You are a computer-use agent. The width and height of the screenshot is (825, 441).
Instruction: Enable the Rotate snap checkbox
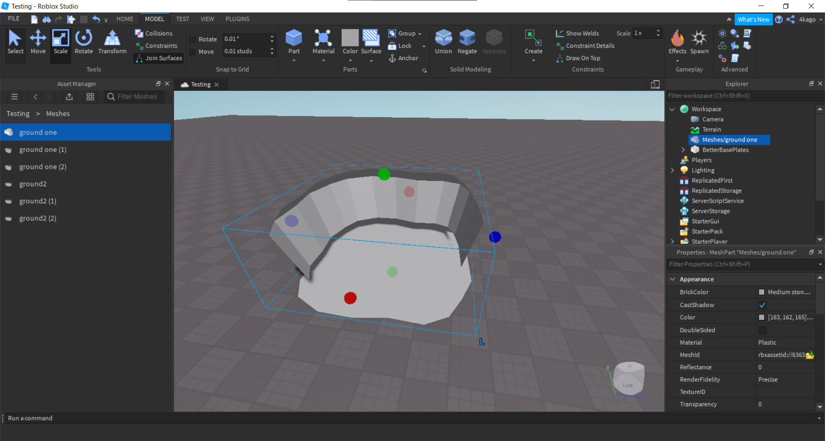tap(192, 40)
